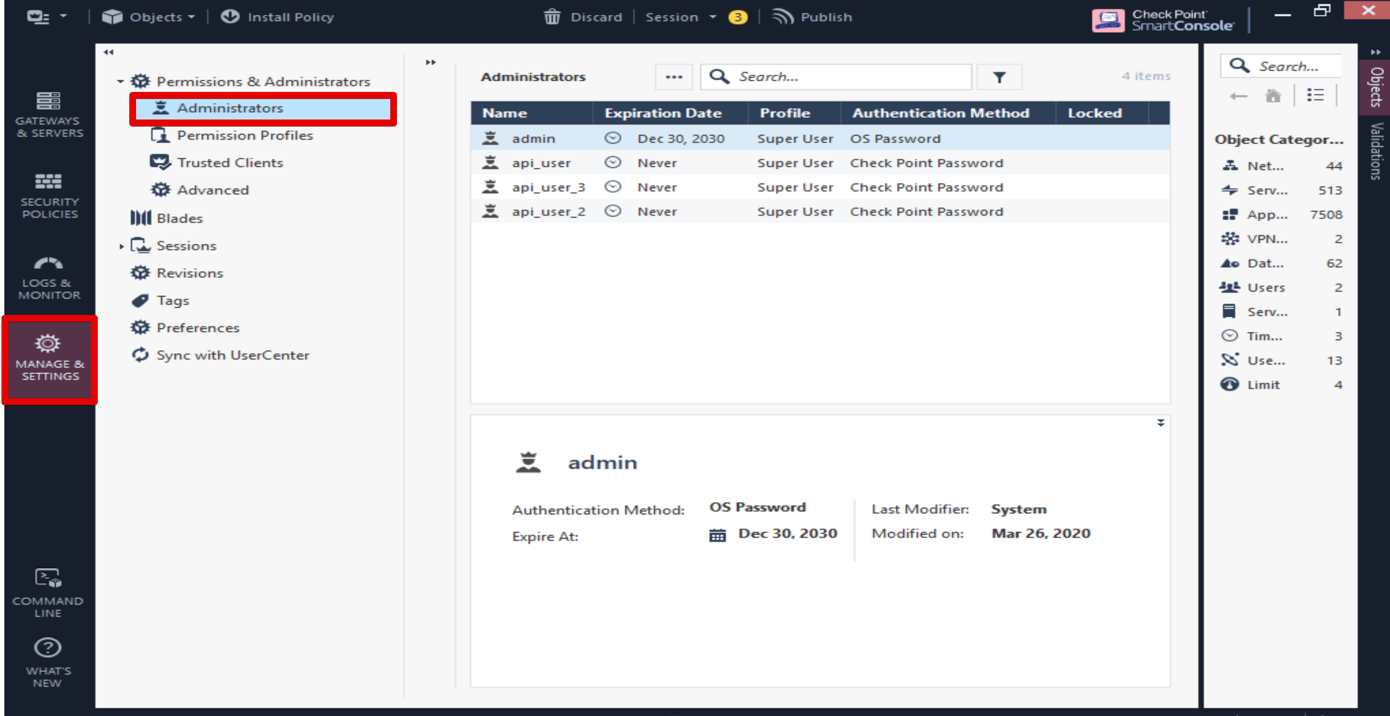Open Security Policies view
This screenshot has height=716, width=1390.
49,196
